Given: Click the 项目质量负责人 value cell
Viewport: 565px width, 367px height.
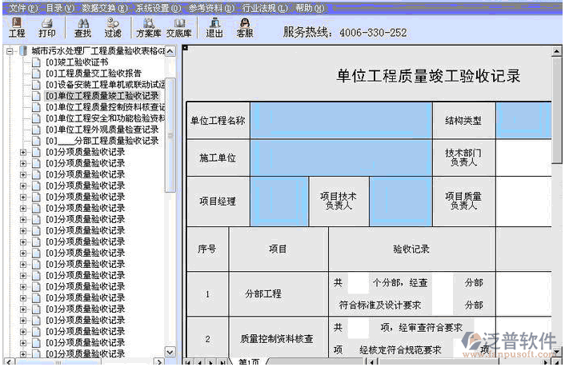Looking at the screenshot, I should pyautogui.click(x=524, y=201).
